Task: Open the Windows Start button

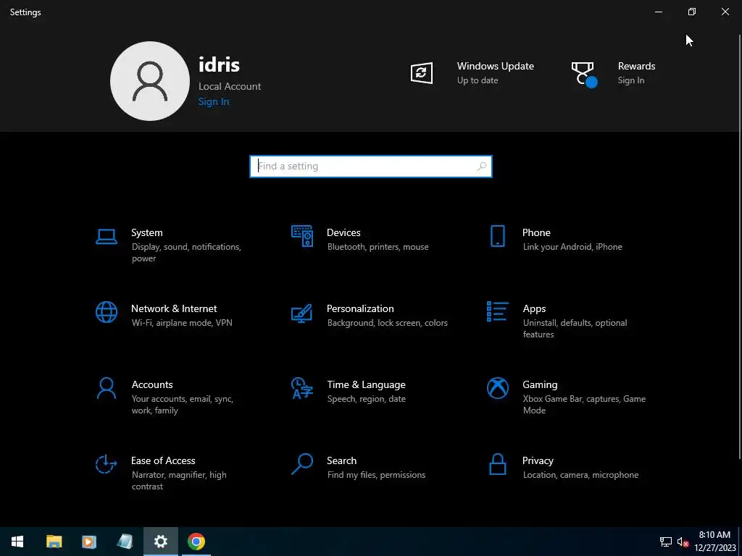Action: (x=17, y=542)
